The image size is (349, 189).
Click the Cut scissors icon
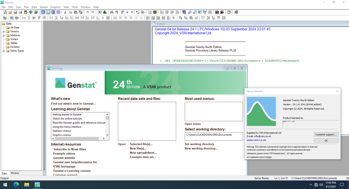[65, 12]
